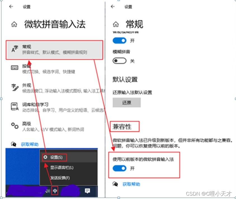The image size is (236, 199).
Task: Disable 使用以前版本的微软拼音输入法 toggle
Action: [119, 168]
